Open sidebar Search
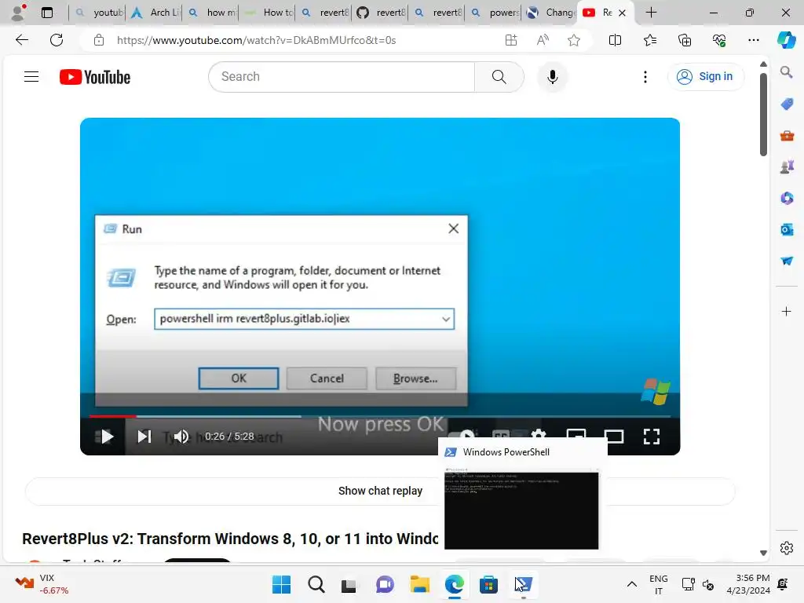804x603 pixels. pyautogui.click(x=786, y=71)
